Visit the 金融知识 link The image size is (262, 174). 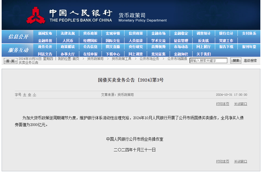click(181, 54)
